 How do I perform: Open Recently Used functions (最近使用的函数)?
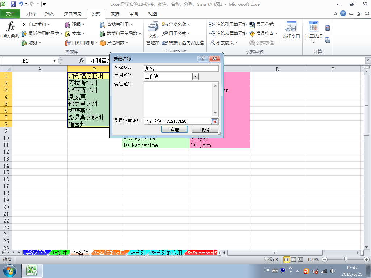click(42, 34)
